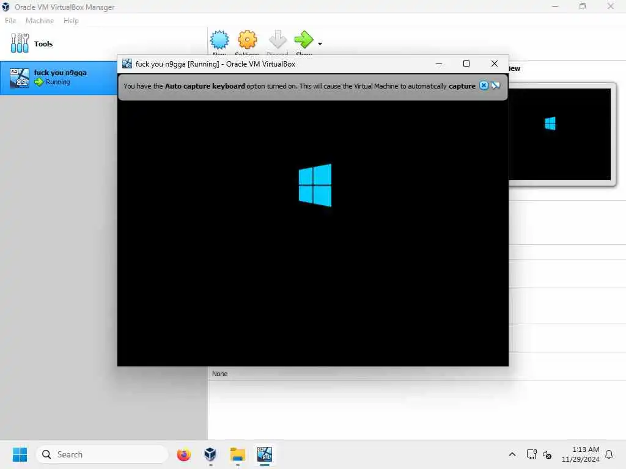
Task: Click the VM preview thumbnail in Manager
Action: click(x=560, y=134)
